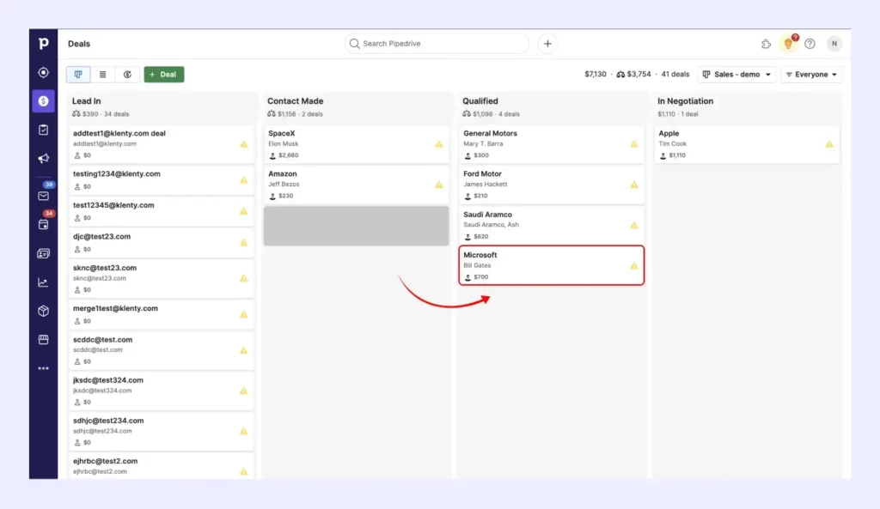Click Jeff Bezos contact on Amazon card
The width and height of the screenshot is (880, 509).
(284, 184)
